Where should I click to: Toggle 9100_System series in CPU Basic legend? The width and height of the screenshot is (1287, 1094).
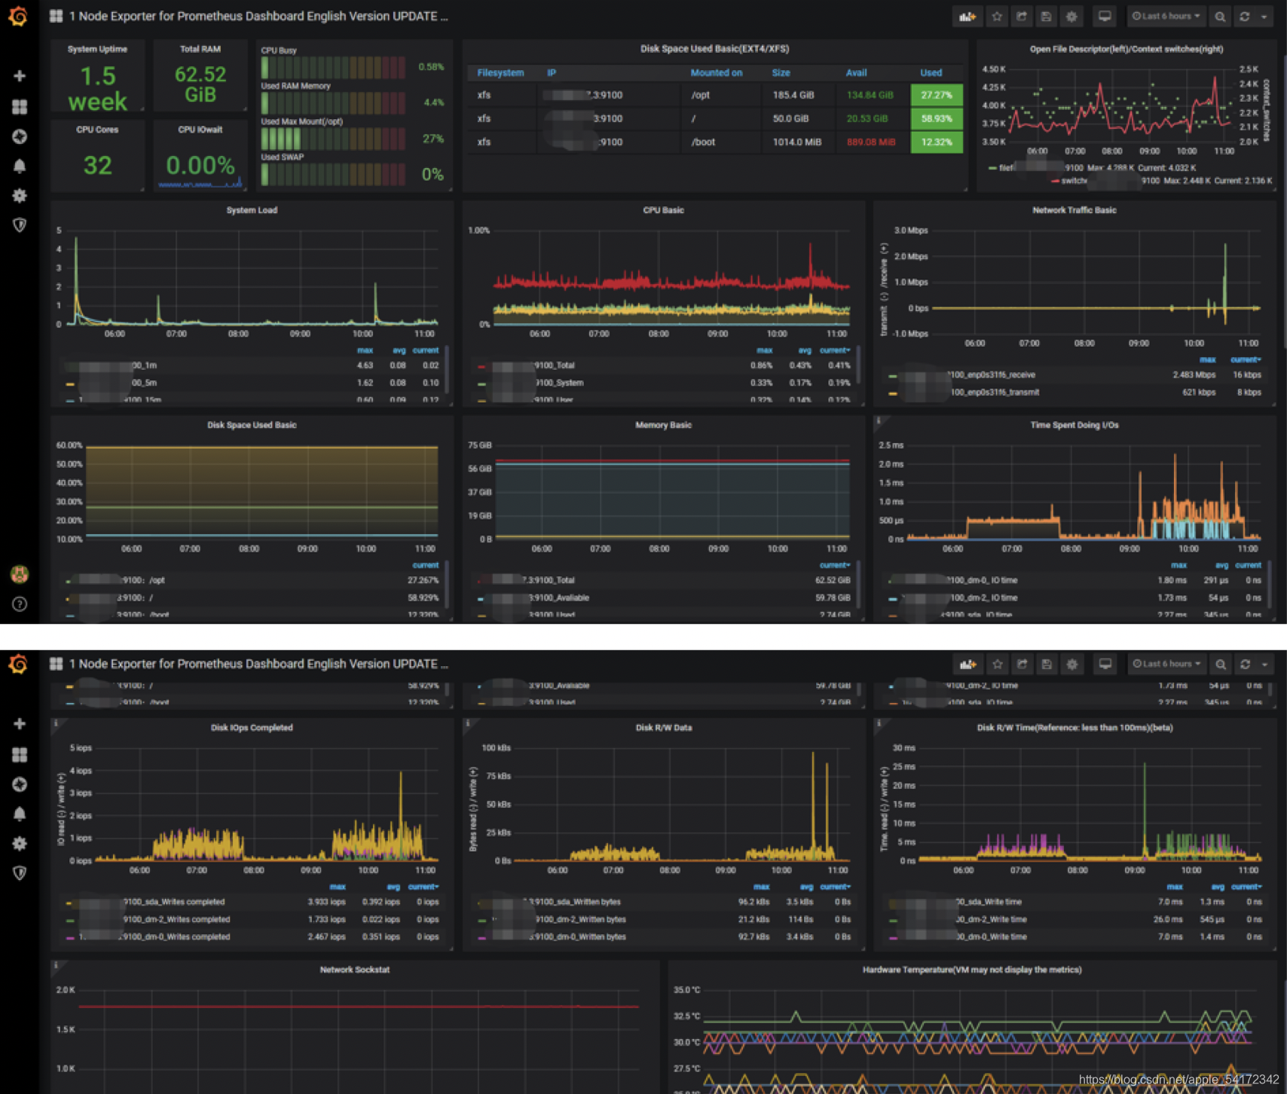pos(558,383)
